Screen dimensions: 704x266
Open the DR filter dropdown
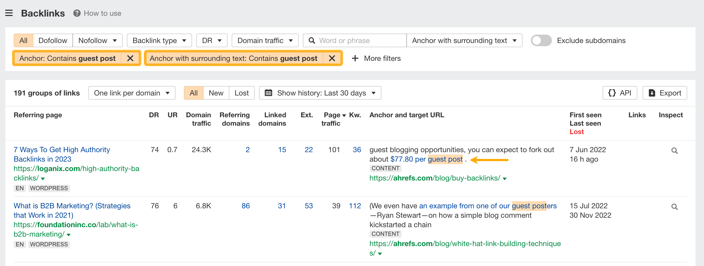pos(212,40)
